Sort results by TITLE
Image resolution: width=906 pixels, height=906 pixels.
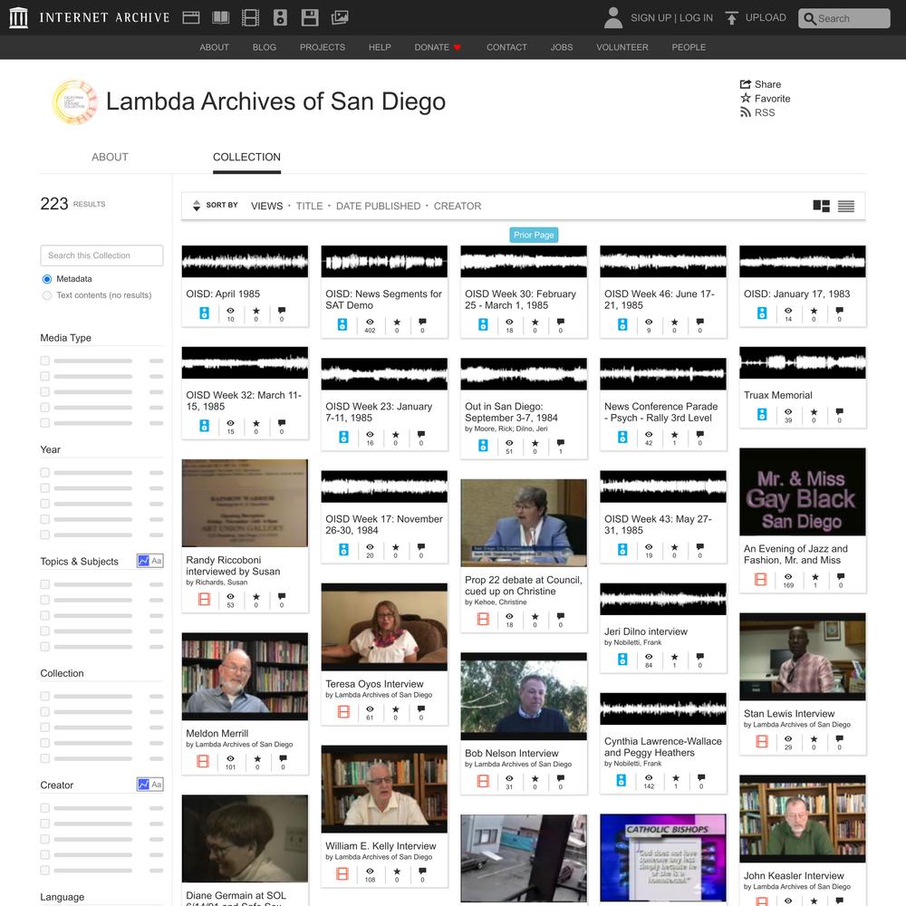(309, 207)
